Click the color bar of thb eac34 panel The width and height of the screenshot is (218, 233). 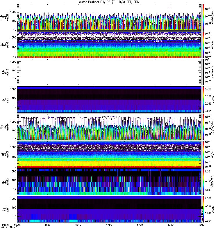(x=203, y=17)
